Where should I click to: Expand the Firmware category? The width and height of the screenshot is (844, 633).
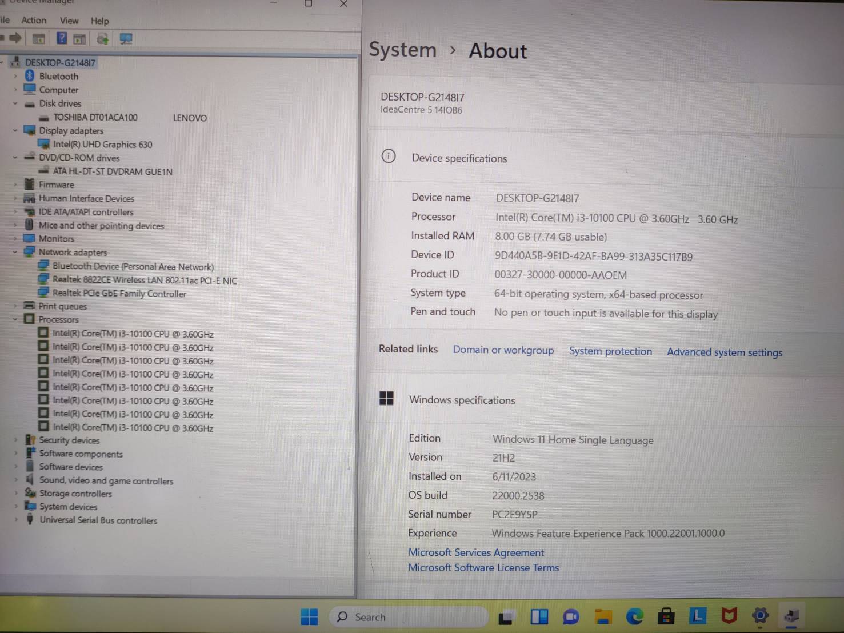[15, 185]
